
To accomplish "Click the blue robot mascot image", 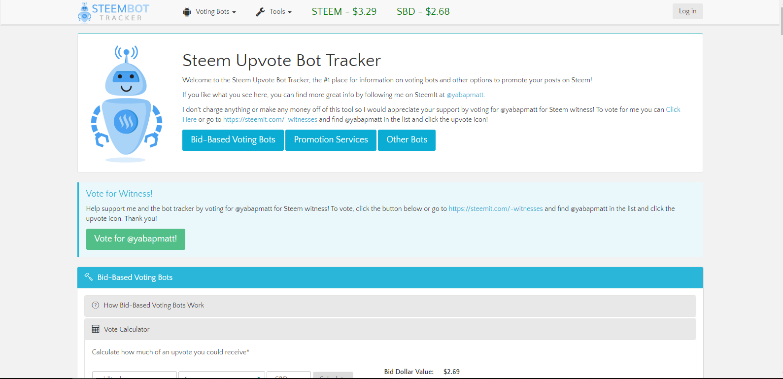I will click(127, 103).
